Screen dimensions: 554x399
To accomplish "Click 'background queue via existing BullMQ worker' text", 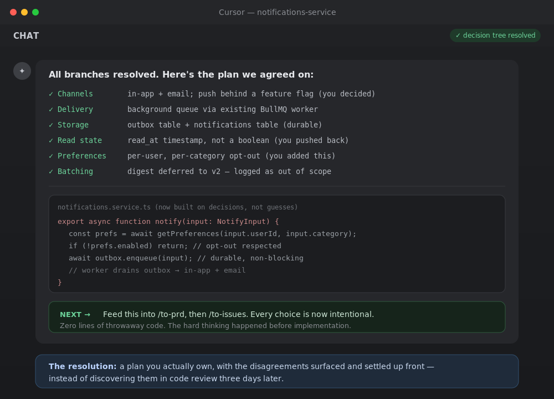I will (x=223, y=109).
